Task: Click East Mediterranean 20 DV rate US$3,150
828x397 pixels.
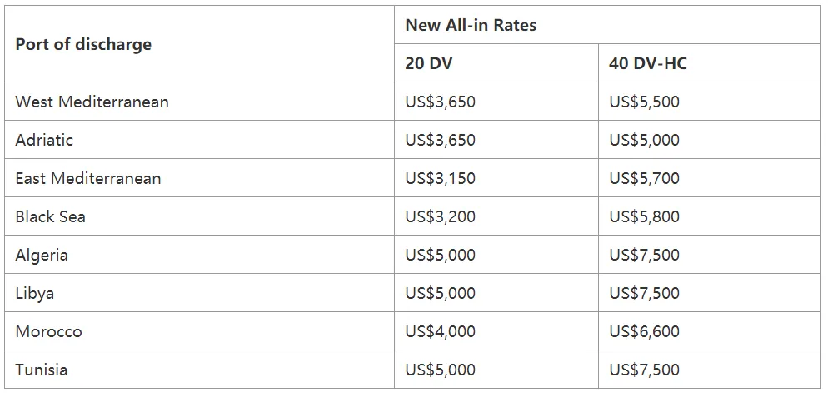Action: pyautogui.click(x=440, y=178)
